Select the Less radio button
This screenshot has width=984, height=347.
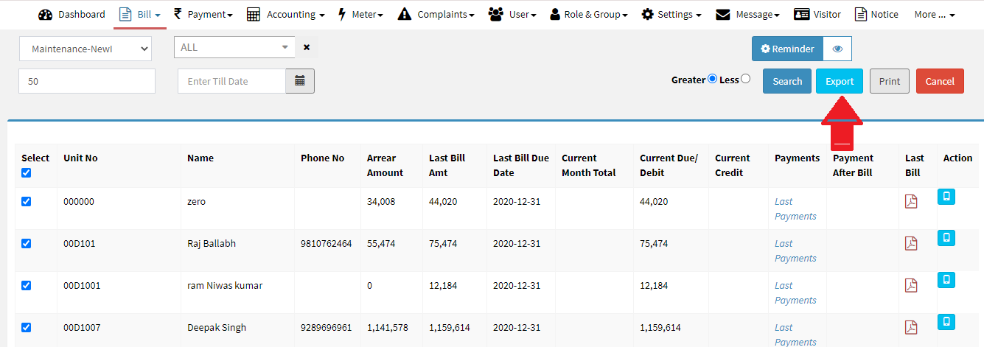tap(745, 79)
